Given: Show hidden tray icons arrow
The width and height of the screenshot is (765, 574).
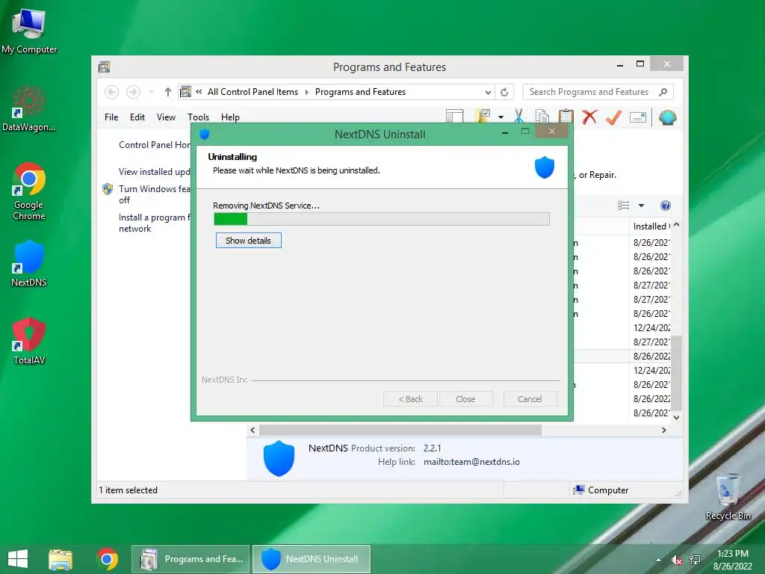Looking at the screenshot, I should 659,560.
